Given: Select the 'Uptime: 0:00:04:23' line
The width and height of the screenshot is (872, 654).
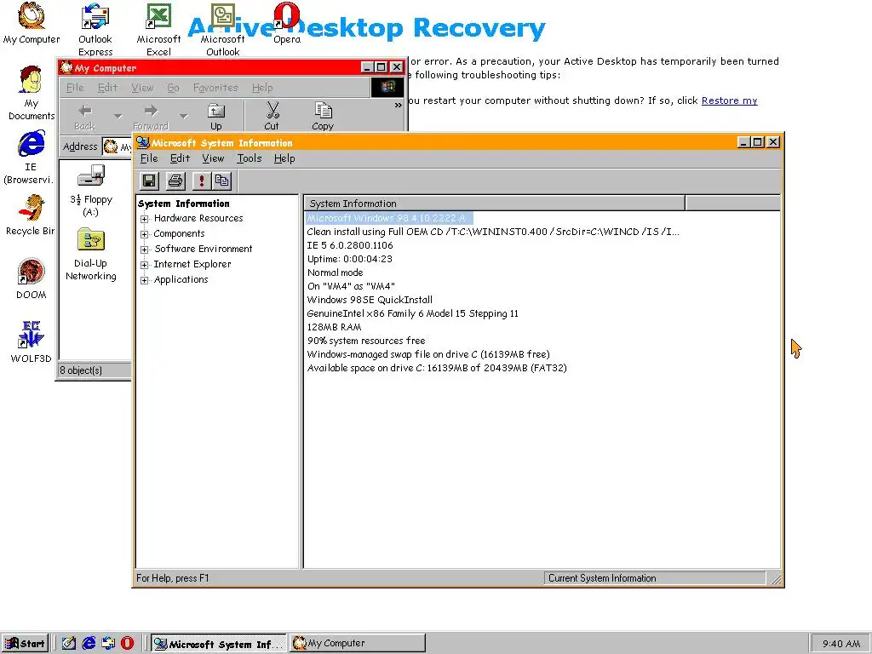Looking at the screenshot, I should pyautogui.click(x=349, y=259).
